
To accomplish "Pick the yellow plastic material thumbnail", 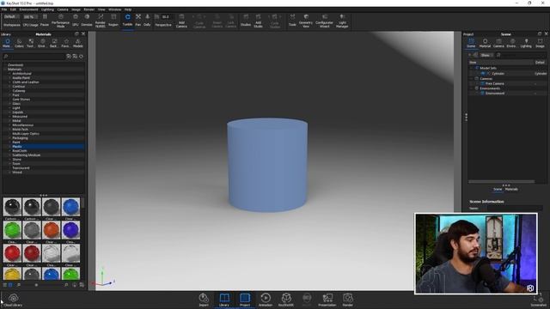I will pyautogui.click(x=12, y=274).
